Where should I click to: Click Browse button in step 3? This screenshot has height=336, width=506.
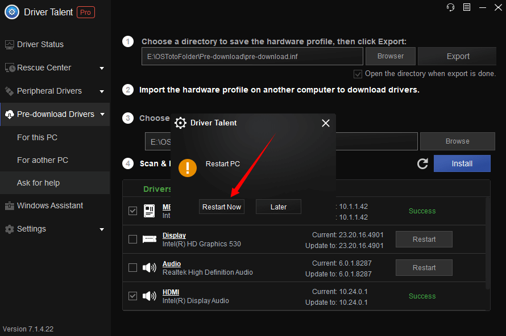[x=457, y=141]
